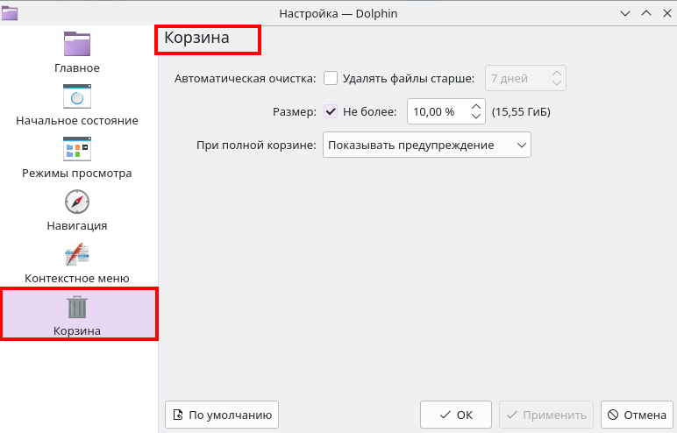The width and height of the screenshot is (677, 433).
Task: Click the По умолчанию defaults button
Action: [x=221, y=415]
